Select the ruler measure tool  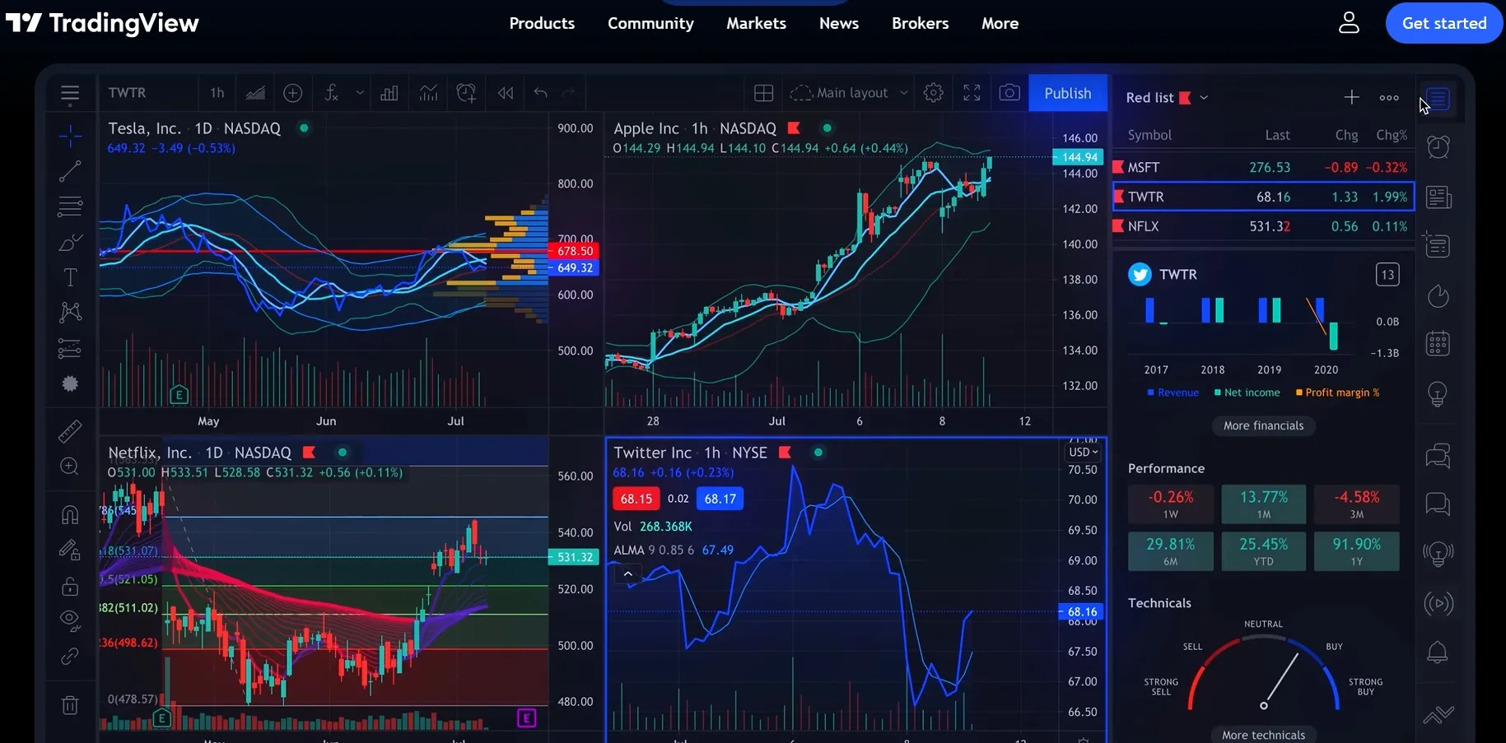70,431
